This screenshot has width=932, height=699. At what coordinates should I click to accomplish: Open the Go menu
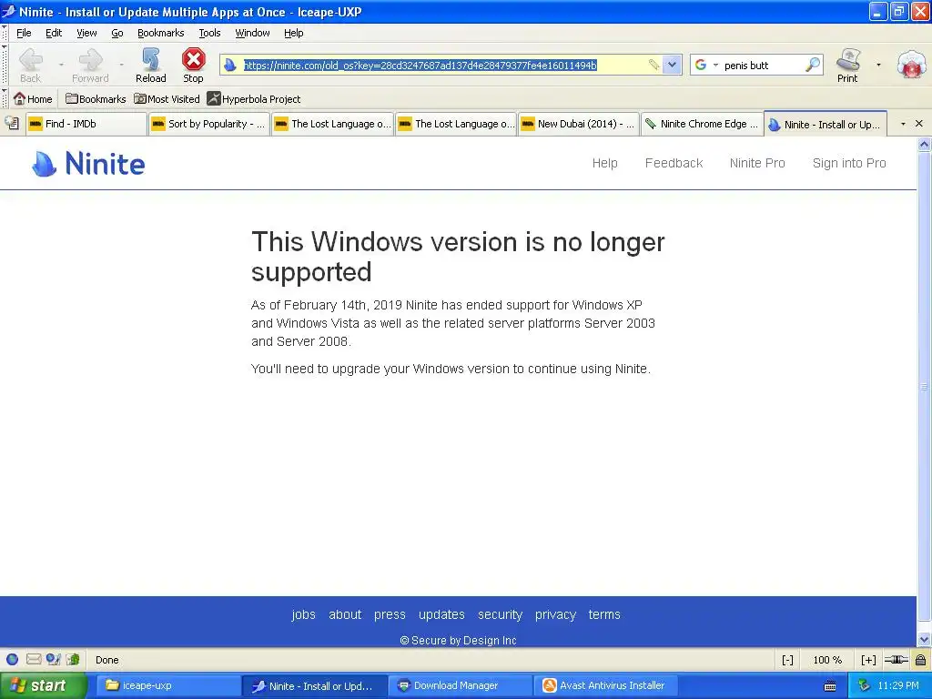[x=117, y=33]
